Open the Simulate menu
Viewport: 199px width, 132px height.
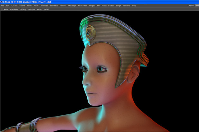pos(54,6)
